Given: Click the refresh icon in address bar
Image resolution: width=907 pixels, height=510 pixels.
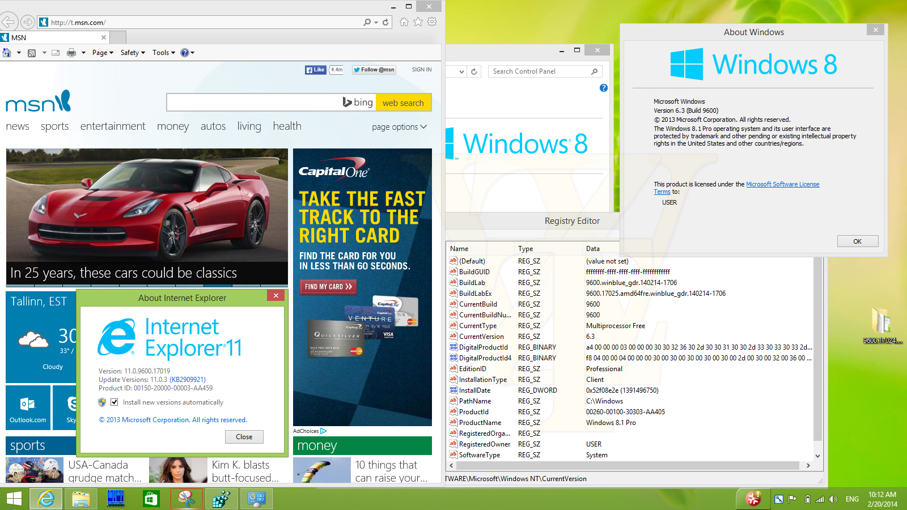Looking at the screenshot, I should (385, 23).
